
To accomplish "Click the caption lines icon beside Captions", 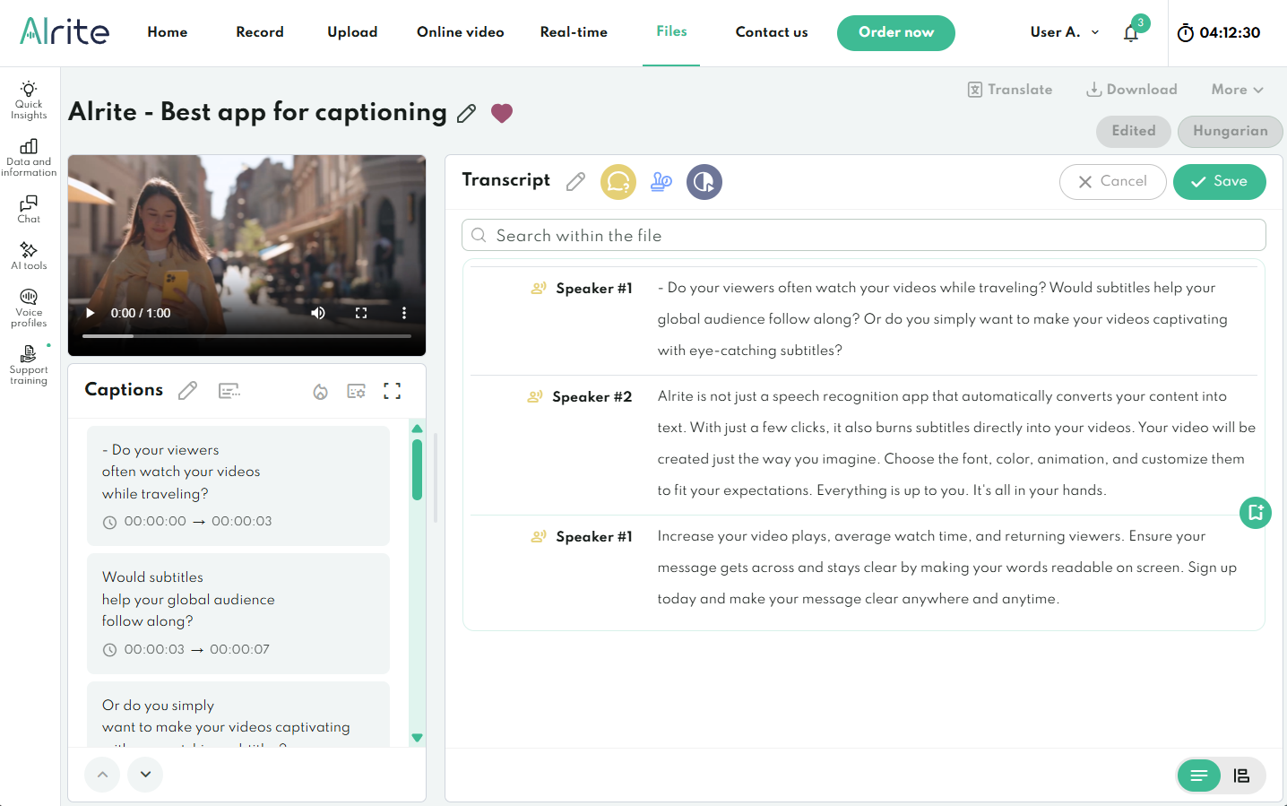I will [x=229, y=391].
